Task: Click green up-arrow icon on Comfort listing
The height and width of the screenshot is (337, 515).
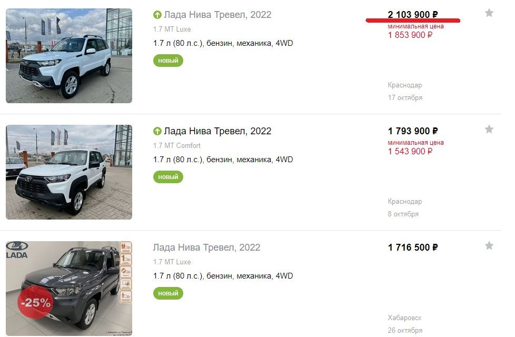Action: click(x=157, y=131)
